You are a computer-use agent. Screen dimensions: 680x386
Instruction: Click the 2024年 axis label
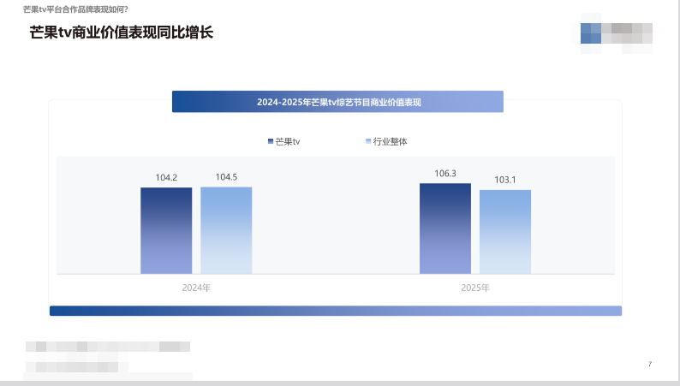click(x=196, y=288)
